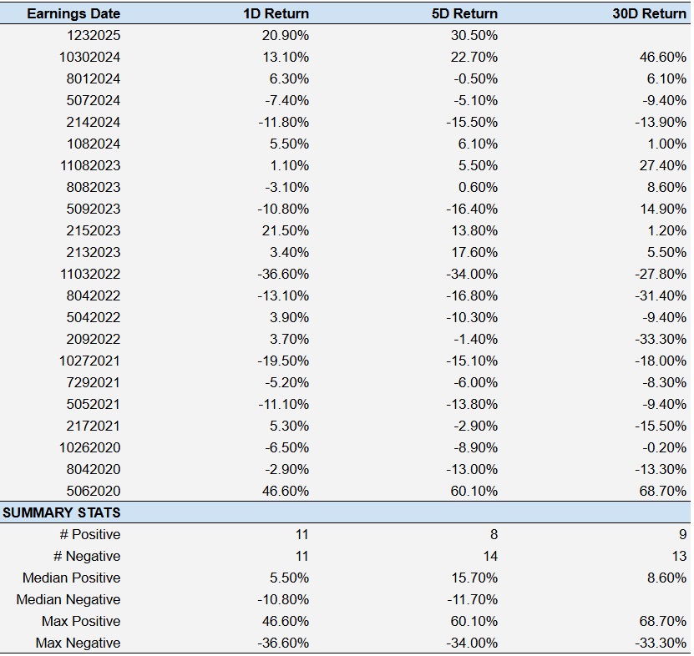Select earnings date 7292021
694x656 pixels.
pos(94,382)
